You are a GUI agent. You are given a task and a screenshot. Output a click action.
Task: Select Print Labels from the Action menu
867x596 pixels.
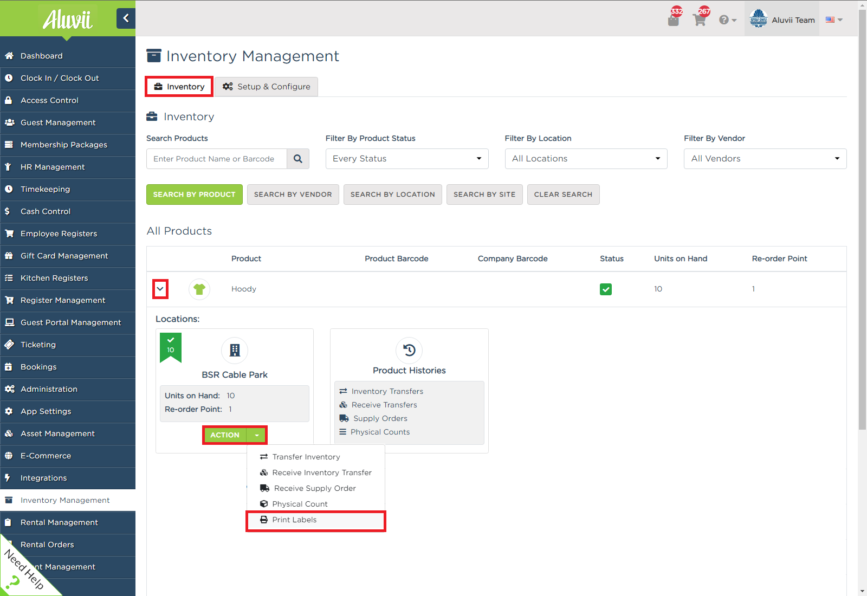click(x=294, y=520)
